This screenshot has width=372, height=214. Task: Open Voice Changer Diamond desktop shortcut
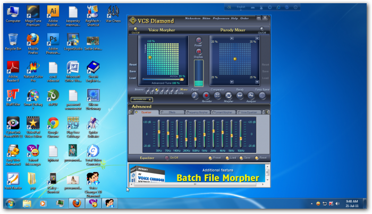pos(93,185)
